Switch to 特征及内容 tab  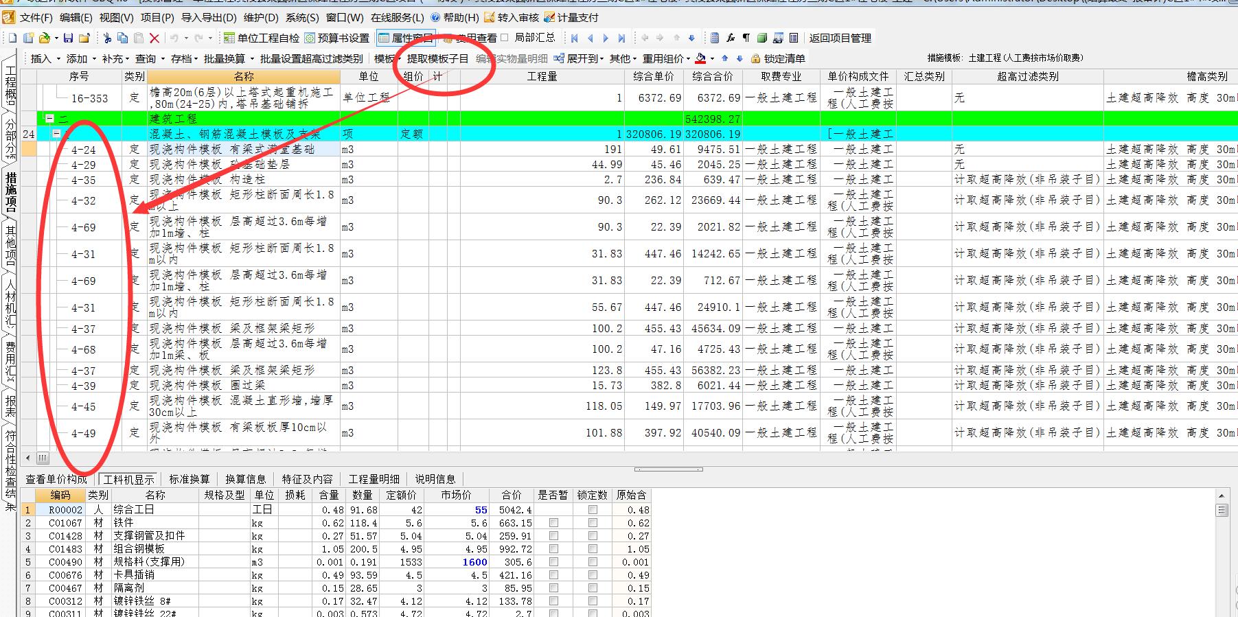pyautogui.click(x=307, y=479)
